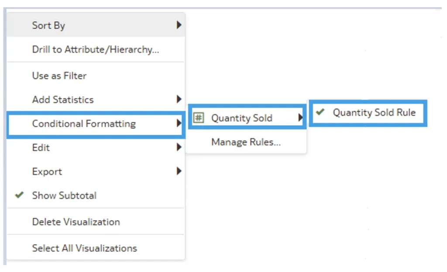This screenshot has width=447, height=272.
Task: Expand the Sort By submenu arrow
Action: pos(179,25)
